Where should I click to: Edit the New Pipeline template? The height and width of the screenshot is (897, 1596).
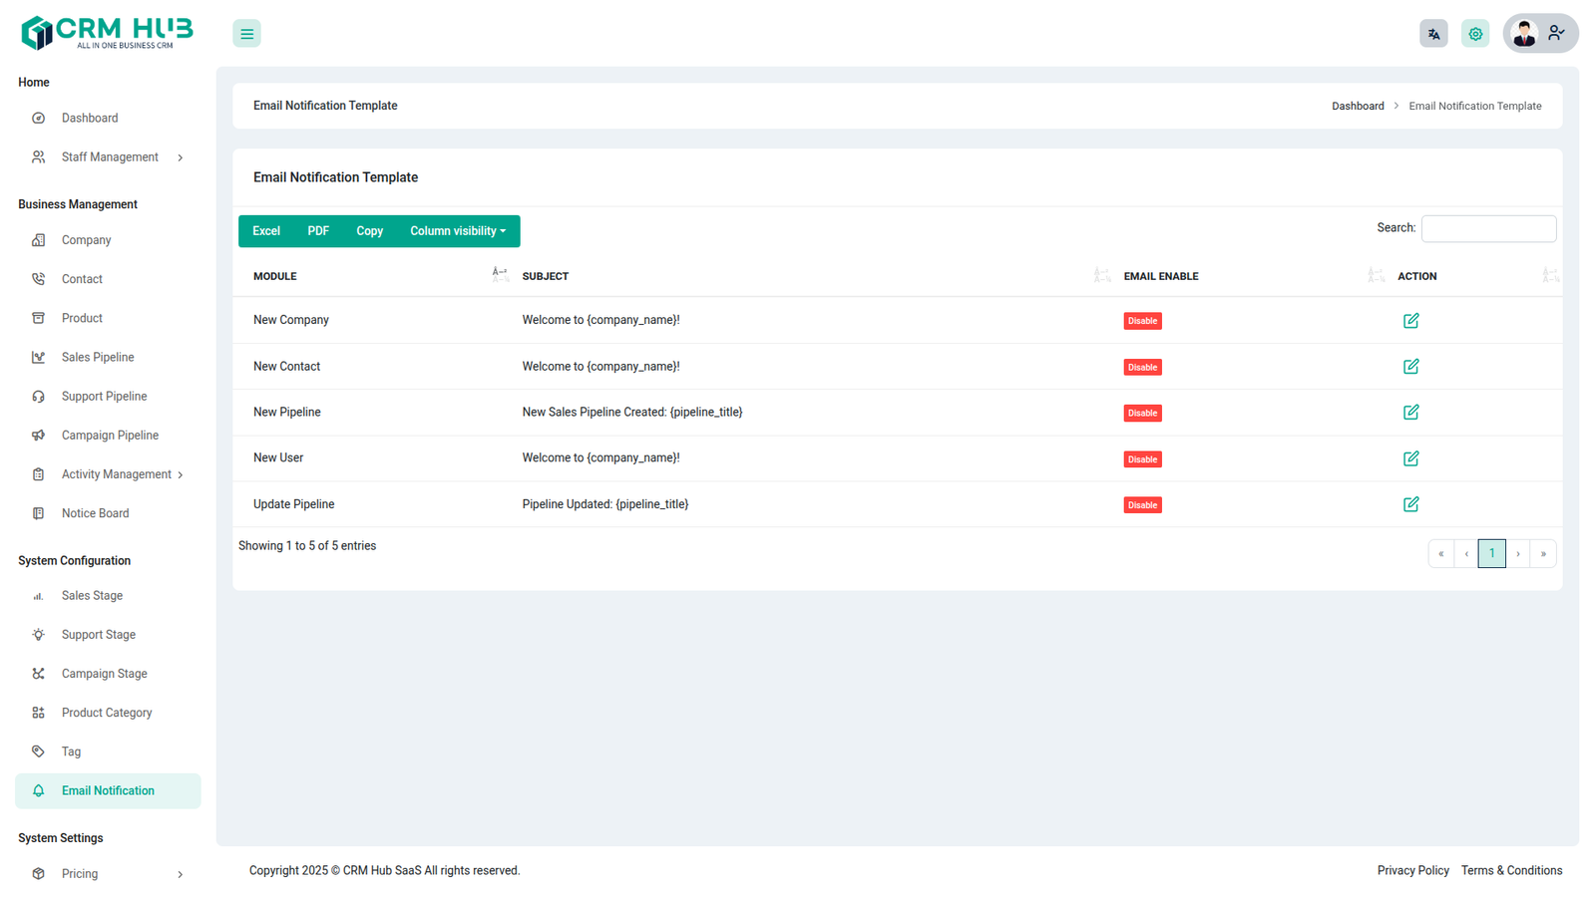(1410, 413)
